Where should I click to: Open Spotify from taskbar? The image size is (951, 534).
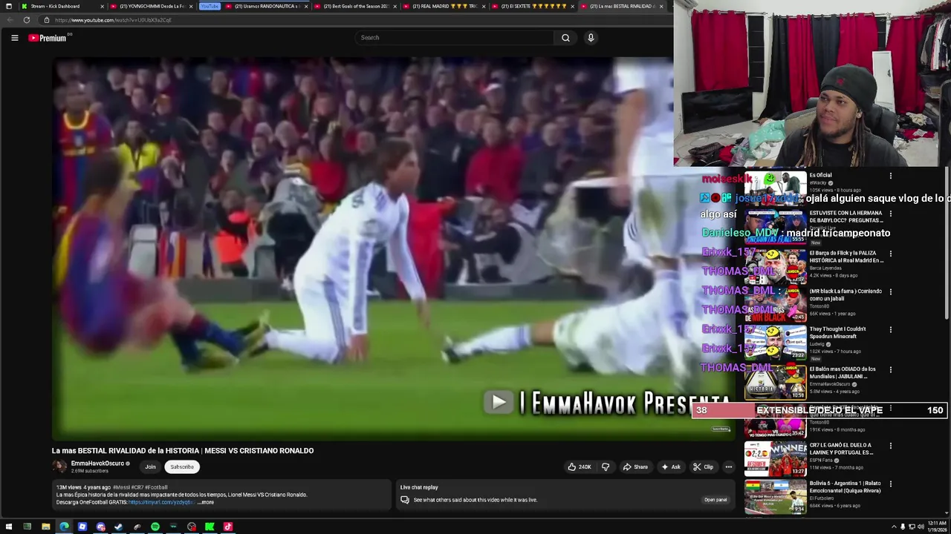coord(155,527)
